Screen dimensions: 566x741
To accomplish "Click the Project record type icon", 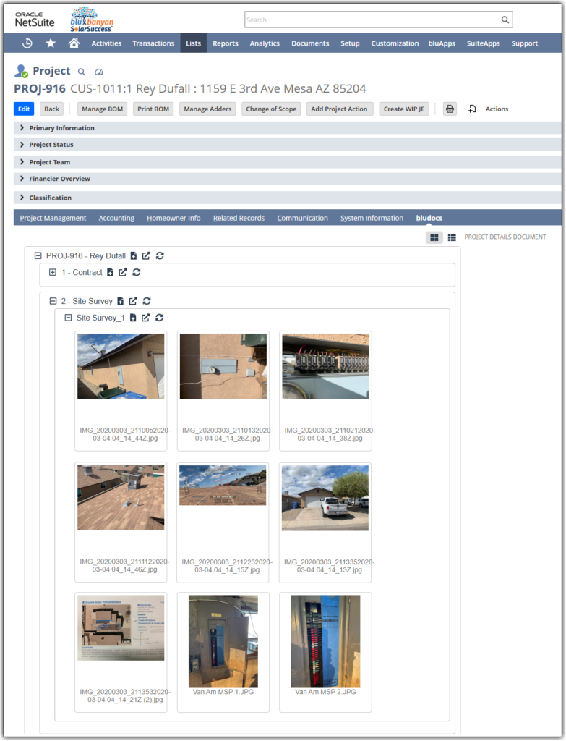I will tap(21, 71).
